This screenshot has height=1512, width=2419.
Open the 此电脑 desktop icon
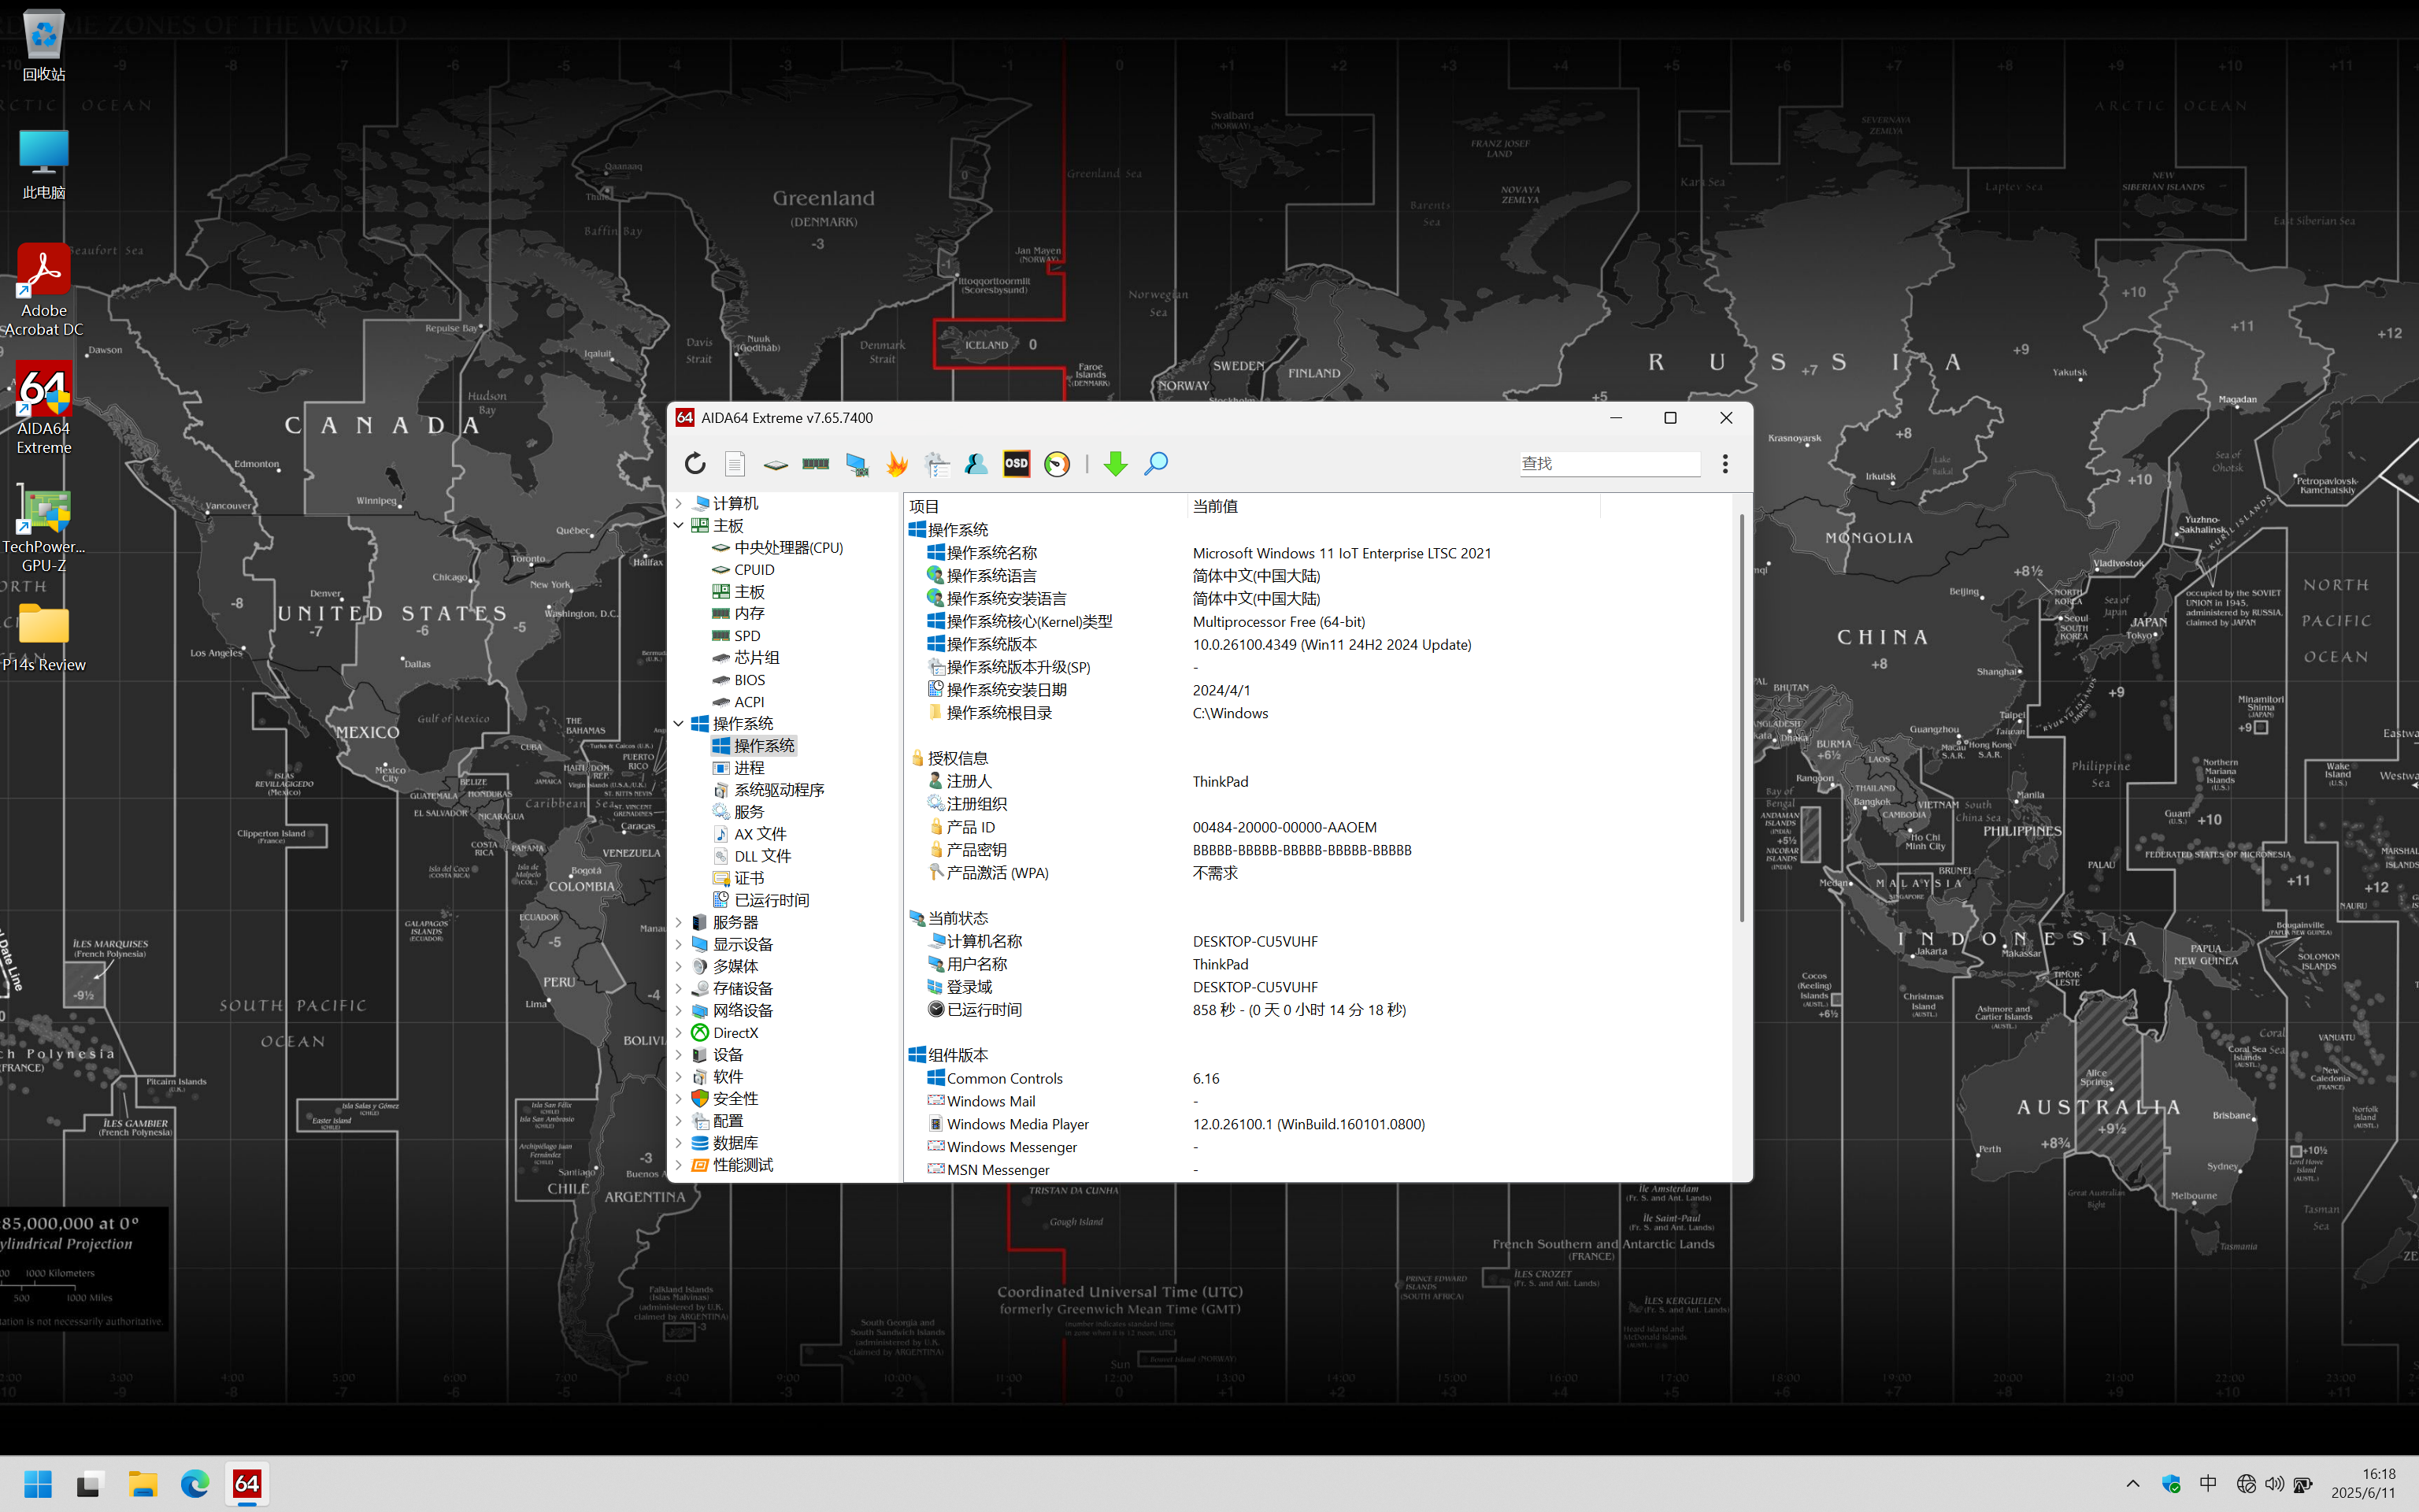(x=44, y=164)
